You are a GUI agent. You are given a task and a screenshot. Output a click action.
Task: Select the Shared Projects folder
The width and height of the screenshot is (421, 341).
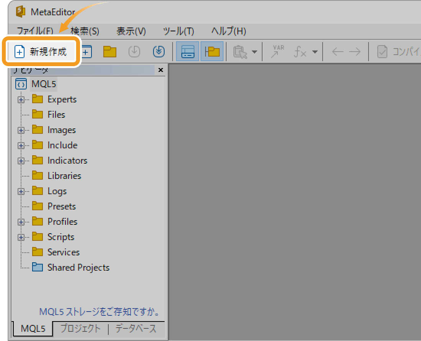[x=78, y=268]
